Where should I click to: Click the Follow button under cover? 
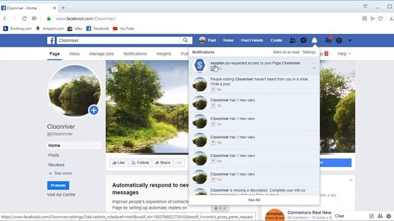click(140, 163)
